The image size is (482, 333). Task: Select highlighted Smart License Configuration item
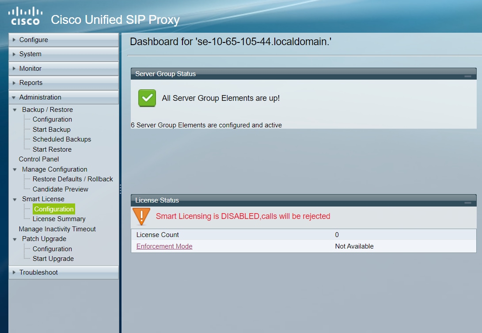(54, 209)
